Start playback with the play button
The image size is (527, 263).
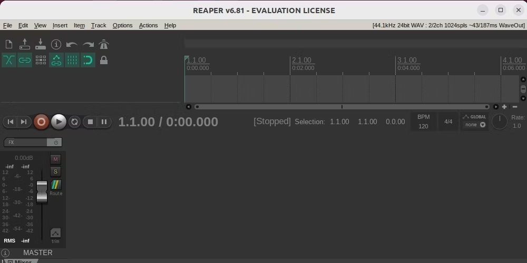(x=59, y=122)
